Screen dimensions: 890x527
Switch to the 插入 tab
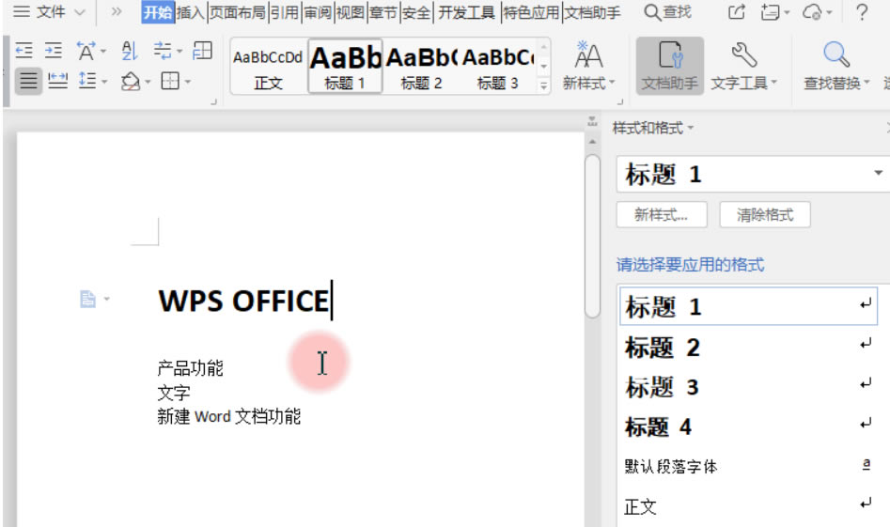191,12
